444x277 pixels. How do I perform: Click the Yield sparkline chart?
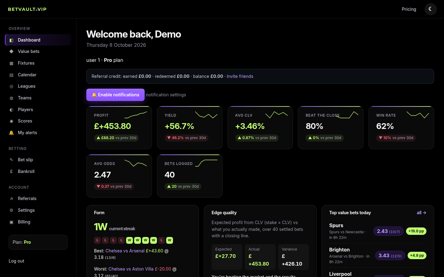click(x=206, y=115)
